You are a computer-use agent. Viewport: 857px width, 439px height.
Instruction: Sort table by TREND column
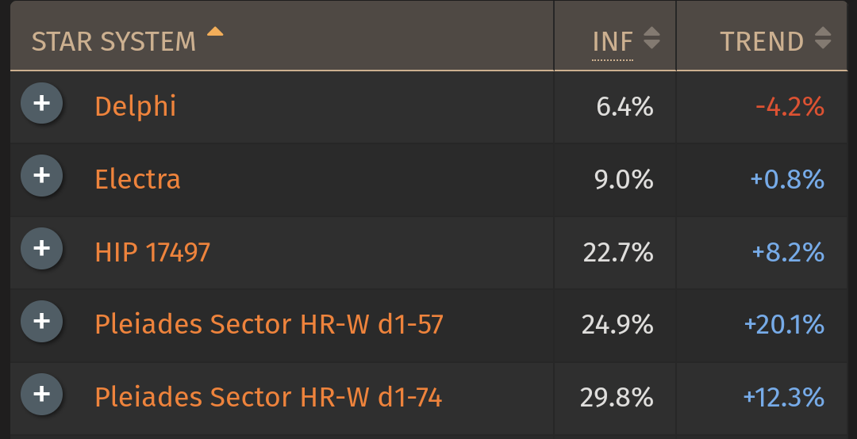pyautogui.click(x=762, y=42)
